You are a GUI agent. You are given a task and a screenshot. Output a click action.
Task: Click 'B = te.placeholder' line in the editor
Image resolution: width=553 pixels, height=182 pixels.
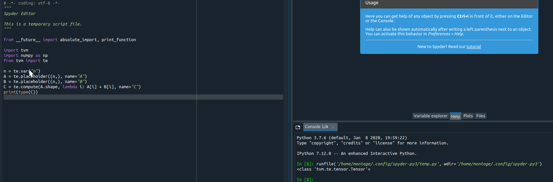click(45, 82)
